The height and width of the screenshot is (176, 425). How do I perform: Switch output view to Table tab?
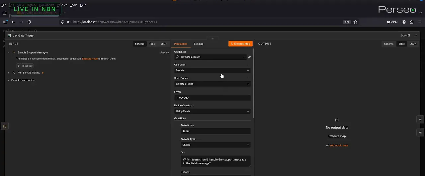point(402,44)
